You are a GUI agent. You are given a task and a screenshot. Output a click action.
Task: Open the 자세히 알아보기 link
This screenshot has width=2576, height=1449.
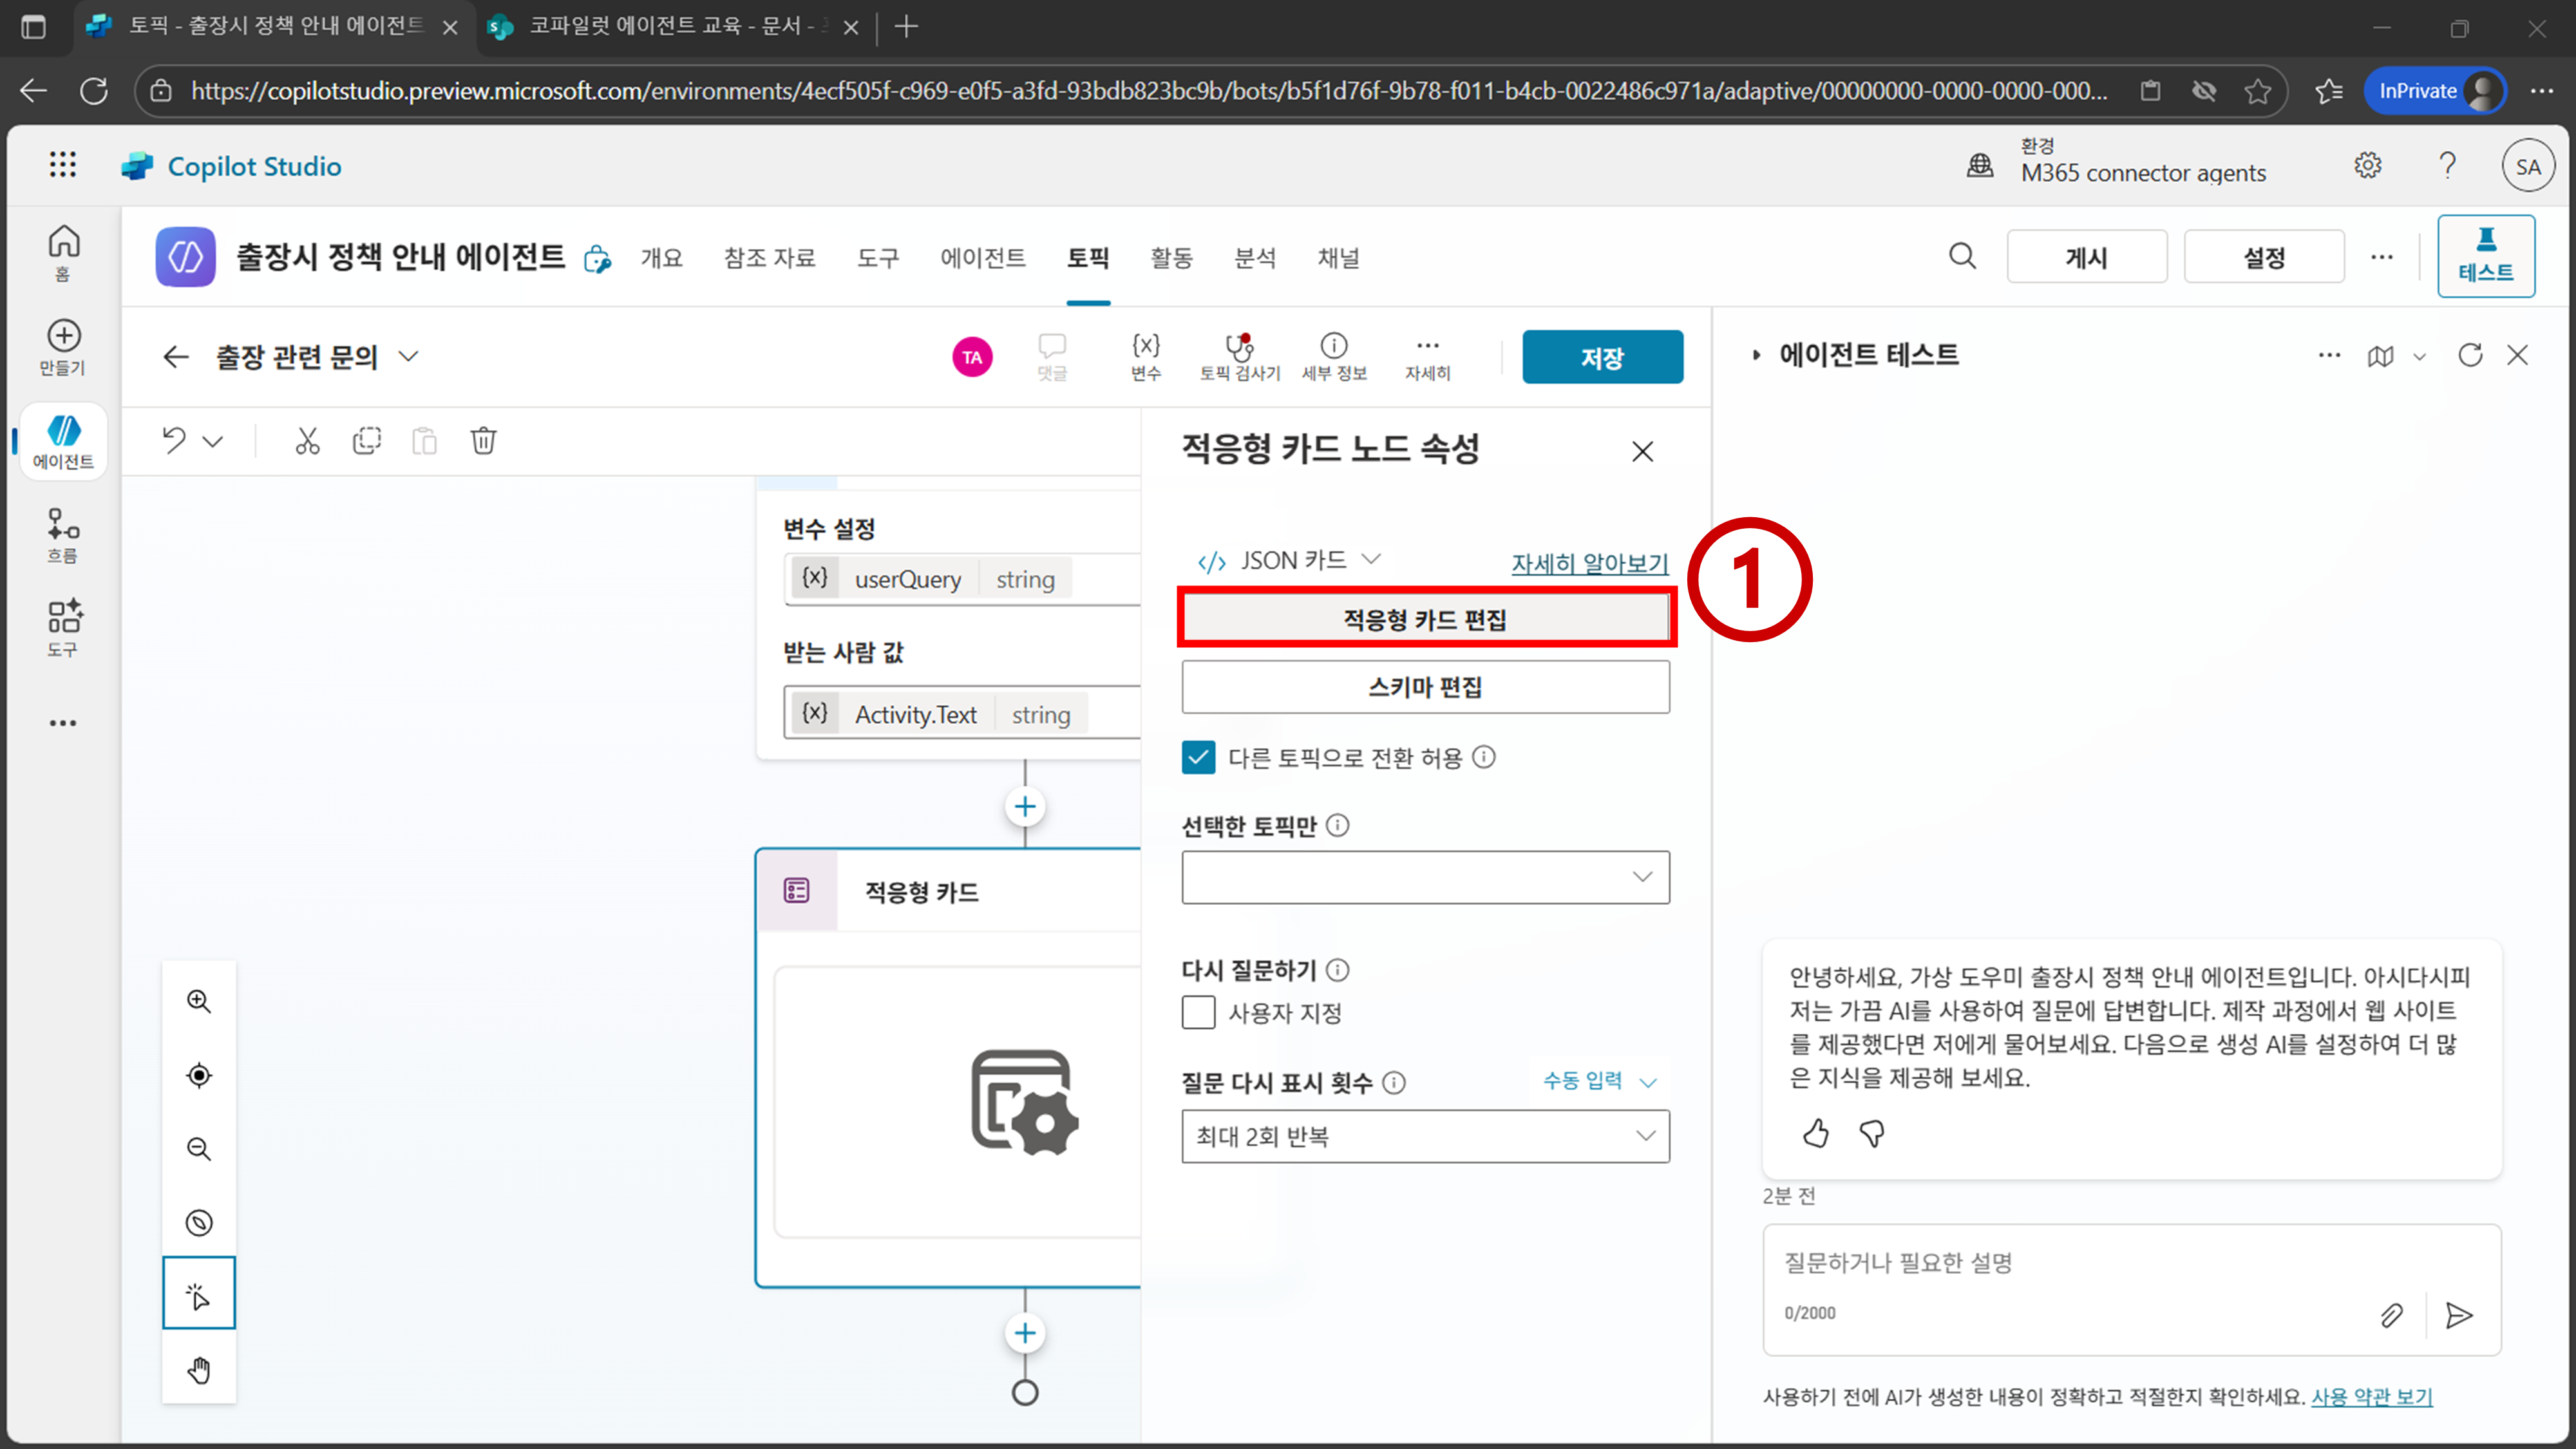tap(1589, 563)
